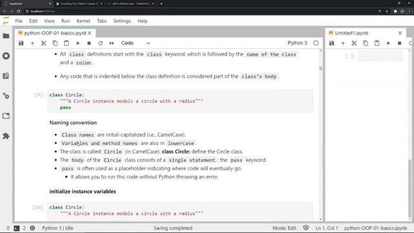Open browser extensions puzzle icon
Image resolution: width=414 pixels, height=233 pixels.
(395, 12)
